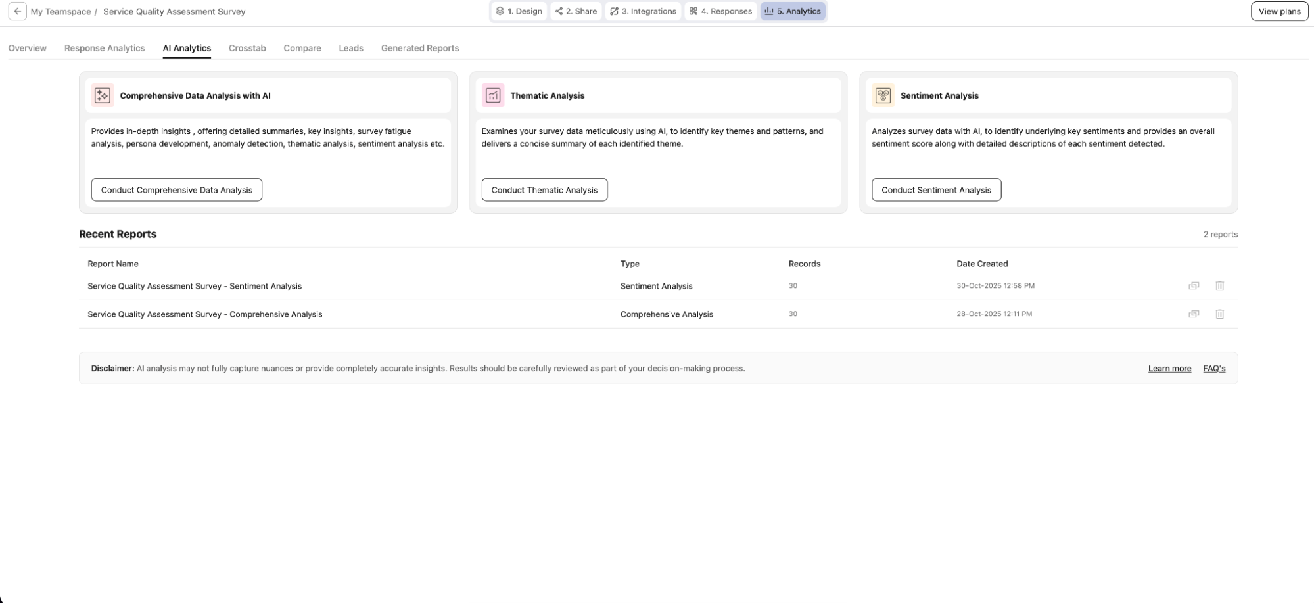Delete the Comprehensive Analysis report
The width and height of the screenshot is (1314, 604).
click(1220, 314)
